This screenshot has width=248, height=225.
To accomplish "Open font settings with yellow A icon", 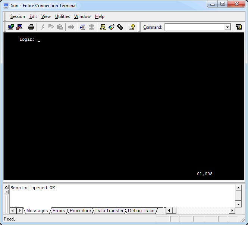I will pyautogui.click(x=103, y=27).
